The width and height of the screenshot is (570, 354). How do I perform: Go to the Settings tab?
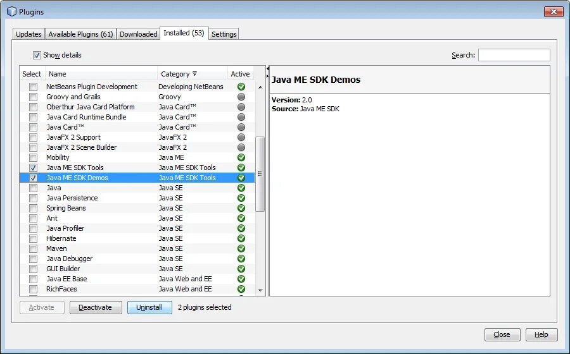click(224, 34)
